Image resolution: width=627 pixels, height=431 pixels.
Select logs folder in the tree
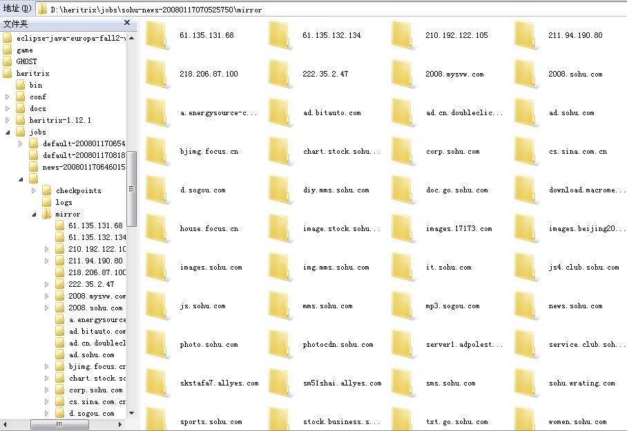64,202
